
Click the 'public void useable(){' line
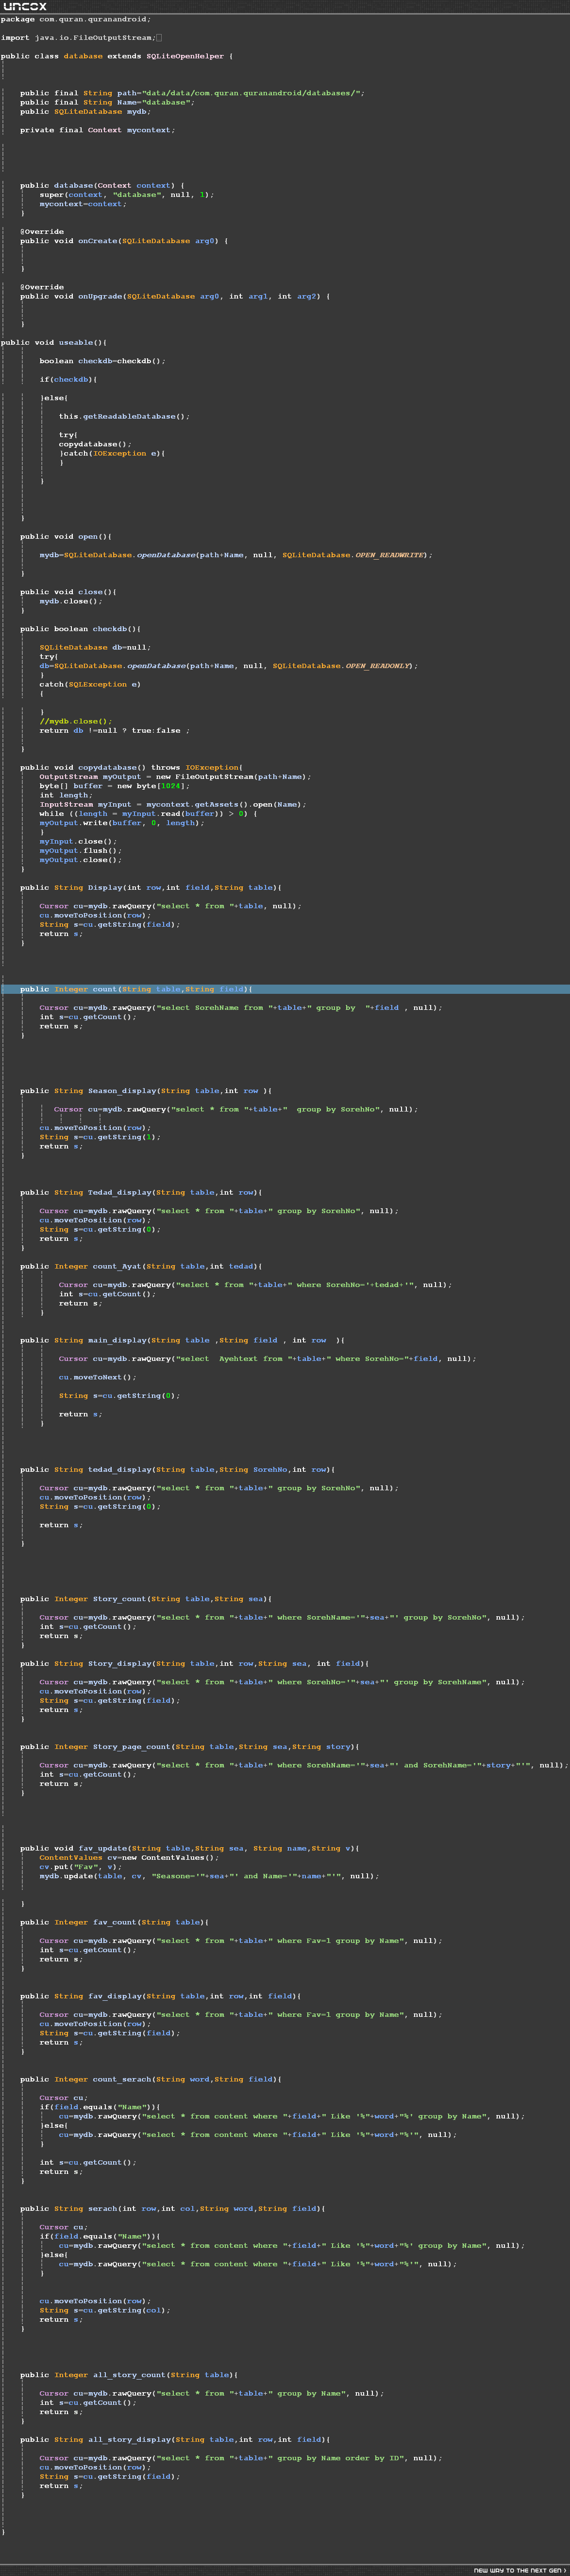coord(54,342)
